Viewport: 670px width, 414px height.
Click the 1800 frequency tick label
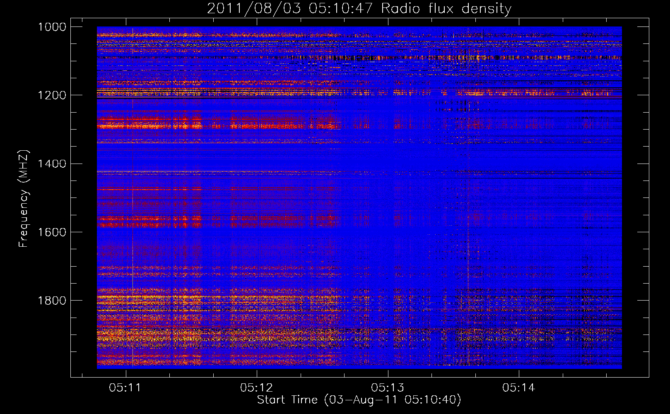coord(52,300)
